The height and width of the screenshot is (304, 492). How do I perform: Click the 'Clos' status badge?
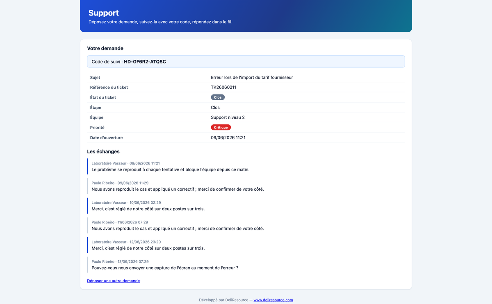point(218,97)
